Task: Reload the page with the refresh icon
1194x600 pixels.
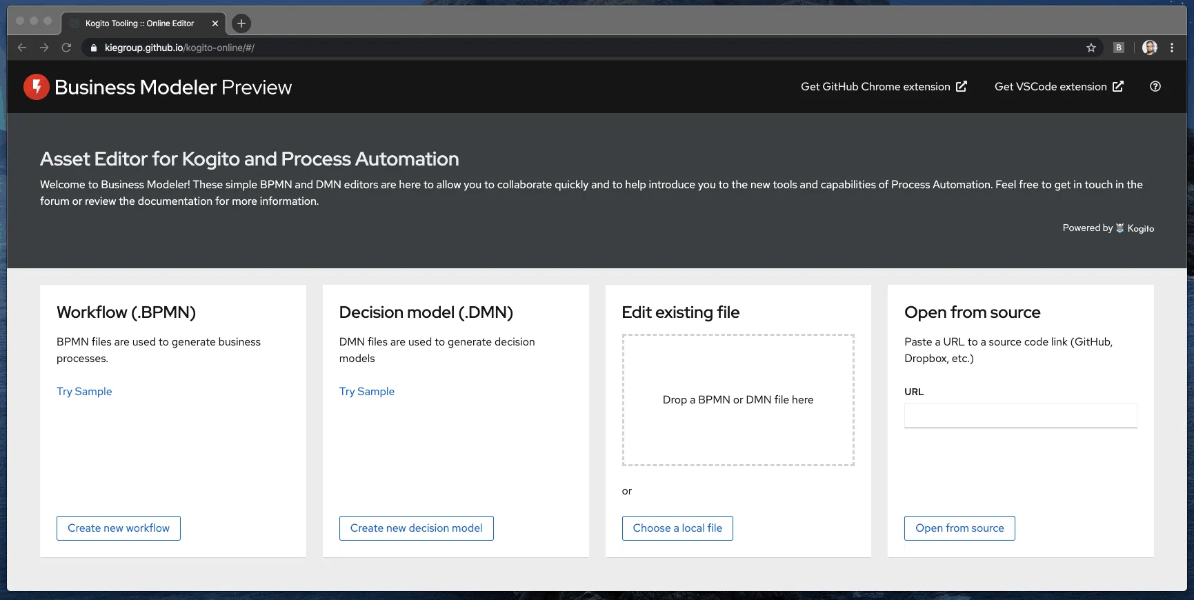Action: 66,48
